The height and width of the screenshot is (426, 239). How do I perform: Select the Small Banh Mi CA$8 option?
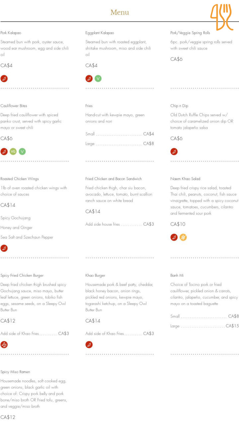tap(204, 316)
